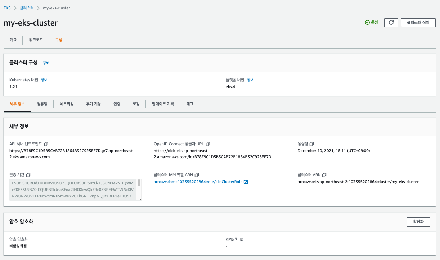Open the 컴퓨팅 sub-tab
Image resolution: width=440 pixels, height=260 pixels.
(42, 104)
